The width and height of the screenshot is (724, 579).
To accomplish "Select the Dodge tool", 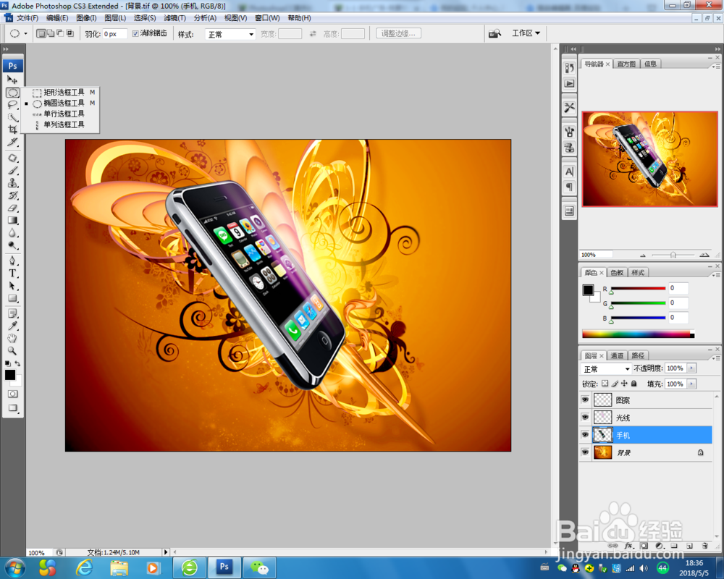I will 12,245.
